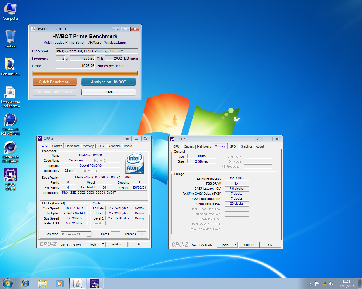Screen dimensions: 362x289
Task: Click the Processor field in HWBOT Prime
Action: (x=97, y=51)
